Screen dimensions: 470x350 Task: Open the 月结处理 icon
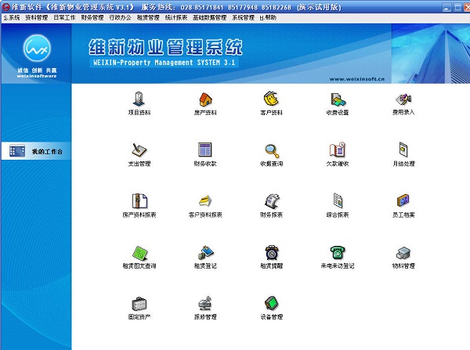click(x=403, y=150)
